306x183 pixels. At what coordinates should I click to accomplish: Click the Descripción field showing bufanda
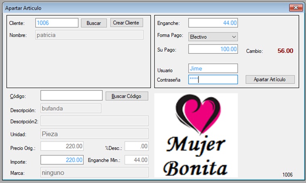(71, 108)
